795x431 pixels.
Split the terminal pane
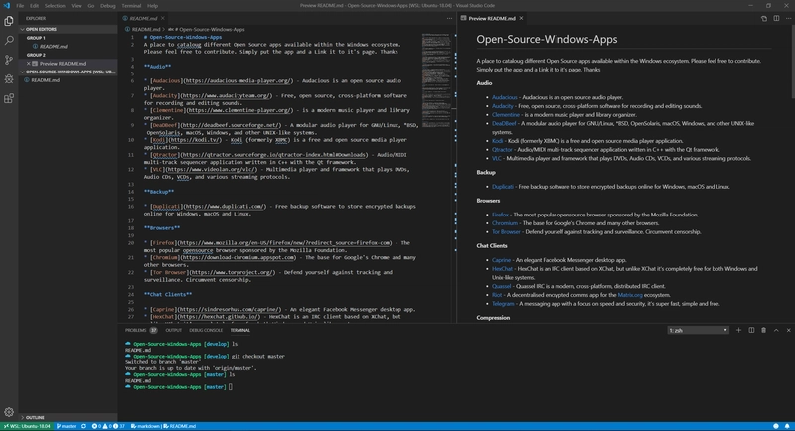tap(751, 330)
